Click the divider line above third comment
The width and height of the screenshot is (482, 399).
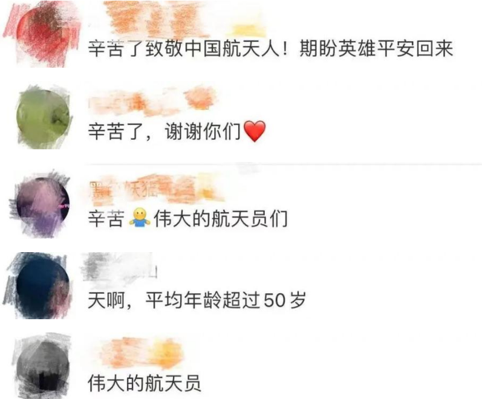pos(284,164)
